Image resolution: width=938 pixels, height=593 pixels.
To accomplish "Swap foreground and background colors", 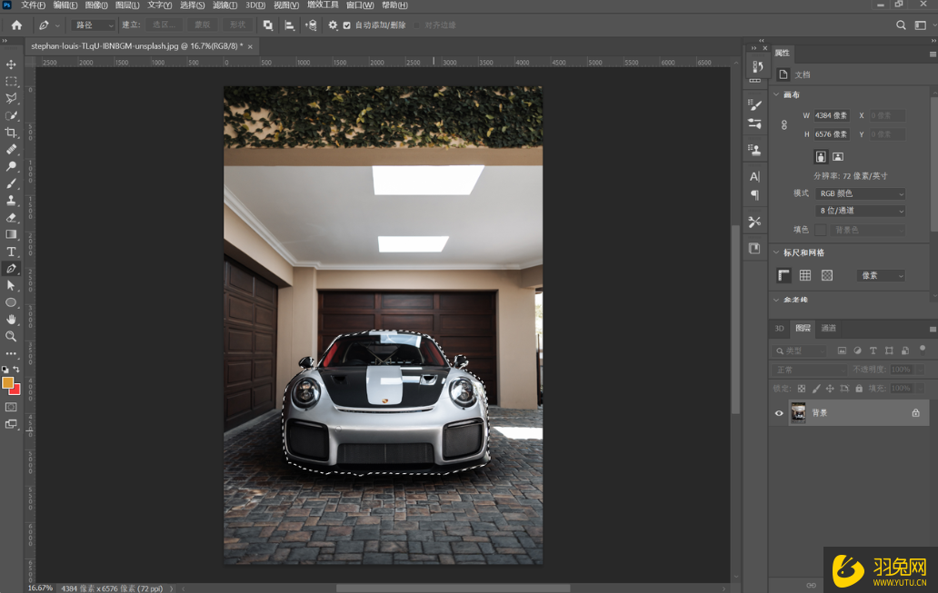I will [x=16, y=370].
